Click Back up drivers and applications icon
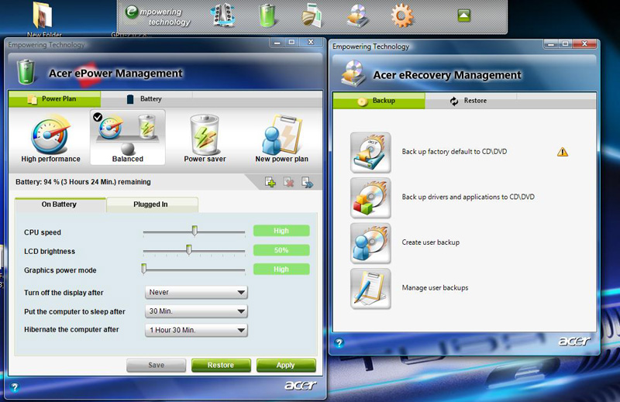Image resolution: width=620 pixels, height=402 pixels. pyautogui.click(x=370, y=198)
